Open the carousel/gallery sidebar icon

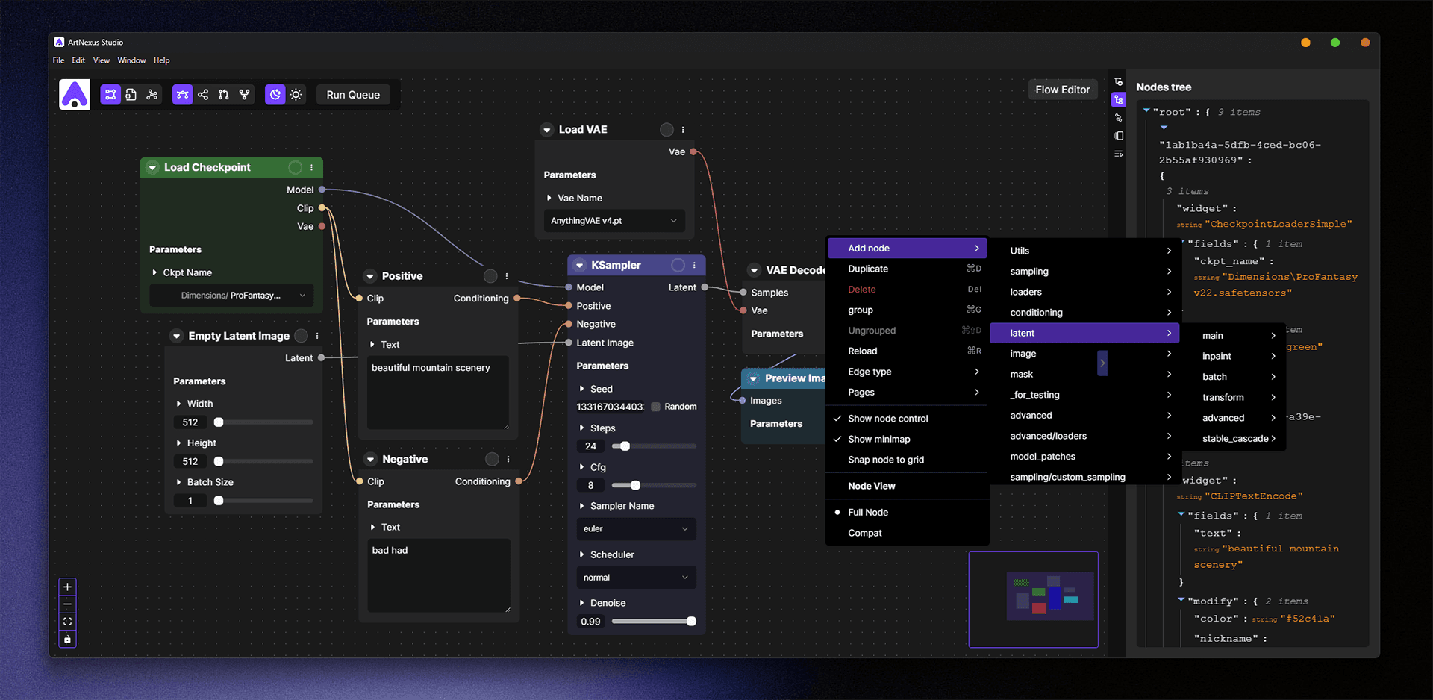point(1118,136)
